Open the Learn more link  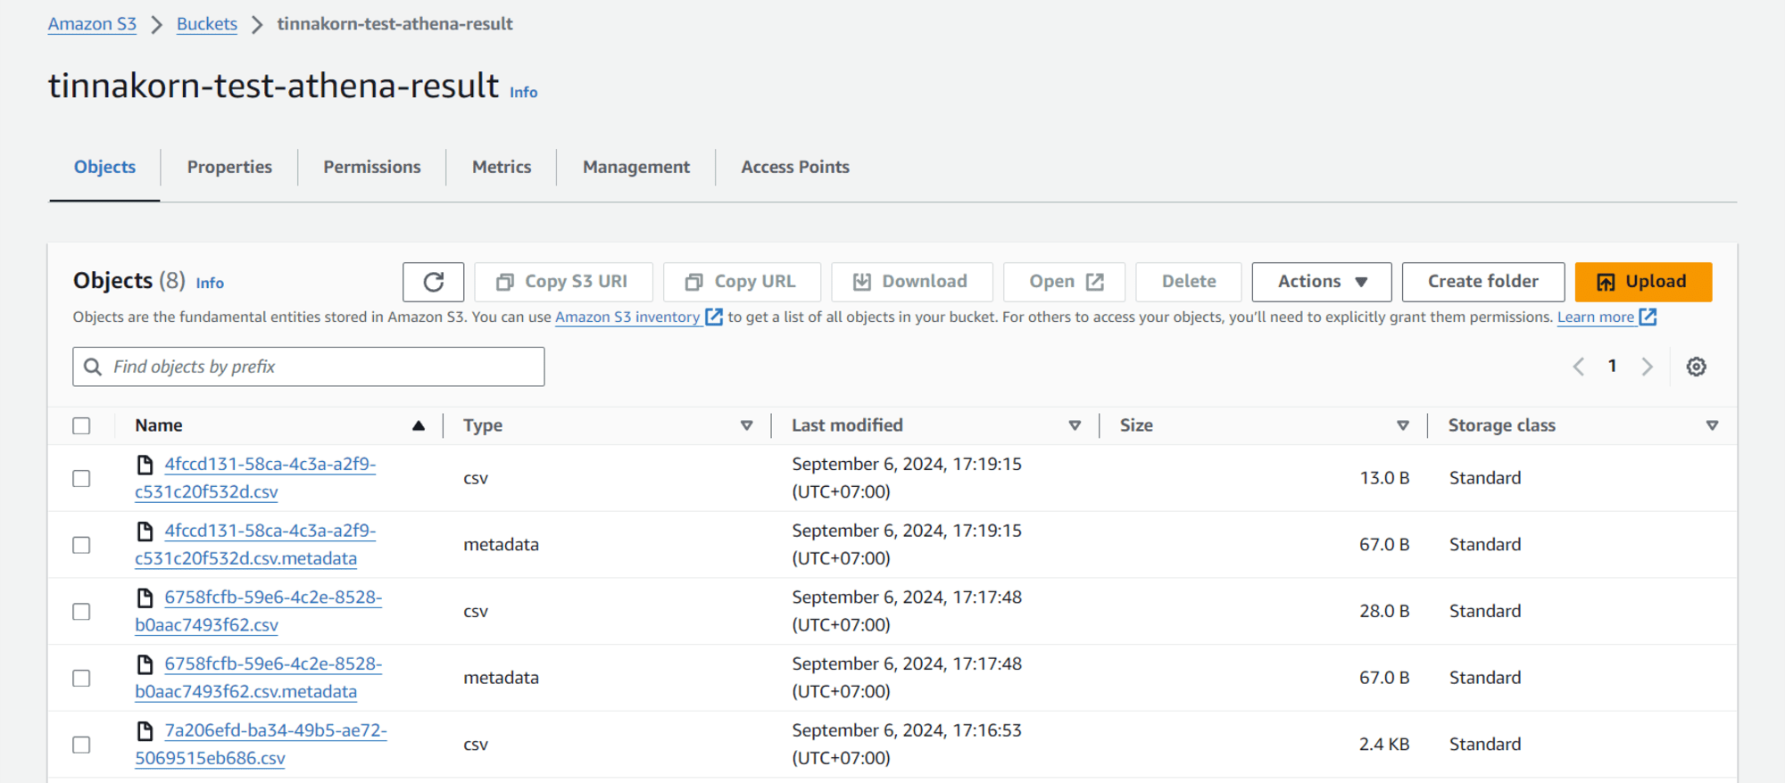[1596, 317]
